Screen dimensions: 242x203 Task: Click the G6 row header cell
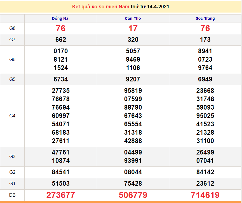click(x=12, y=60)
